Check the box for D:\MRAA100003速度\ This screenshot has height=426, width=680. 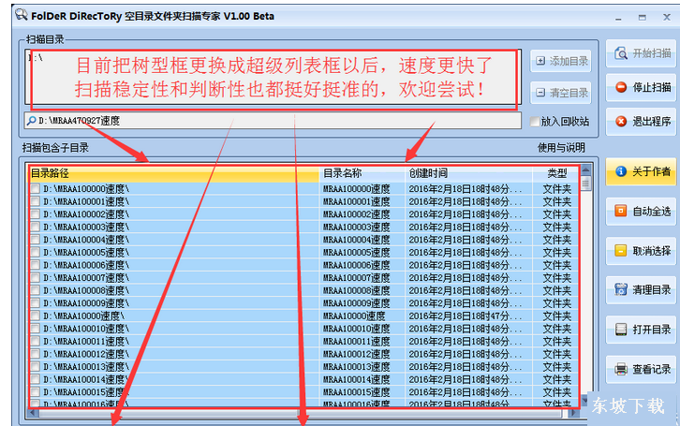(x=36, y=227)
